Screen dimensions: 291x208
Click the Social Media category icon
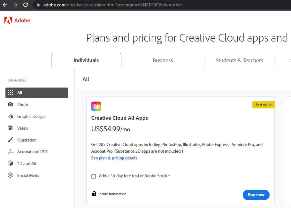pos(10,175)
